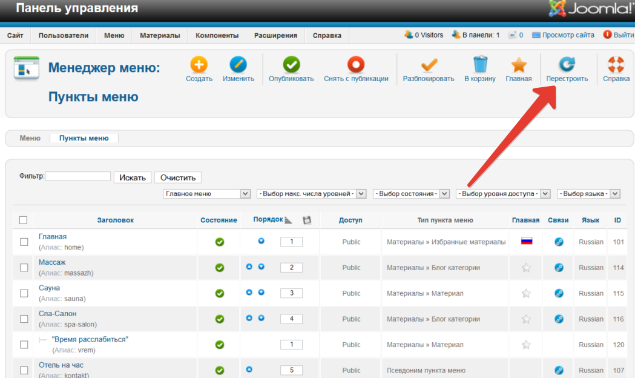
Task: Click the Снять с публикации (Unpublish) icon
Action: point(356,65)
